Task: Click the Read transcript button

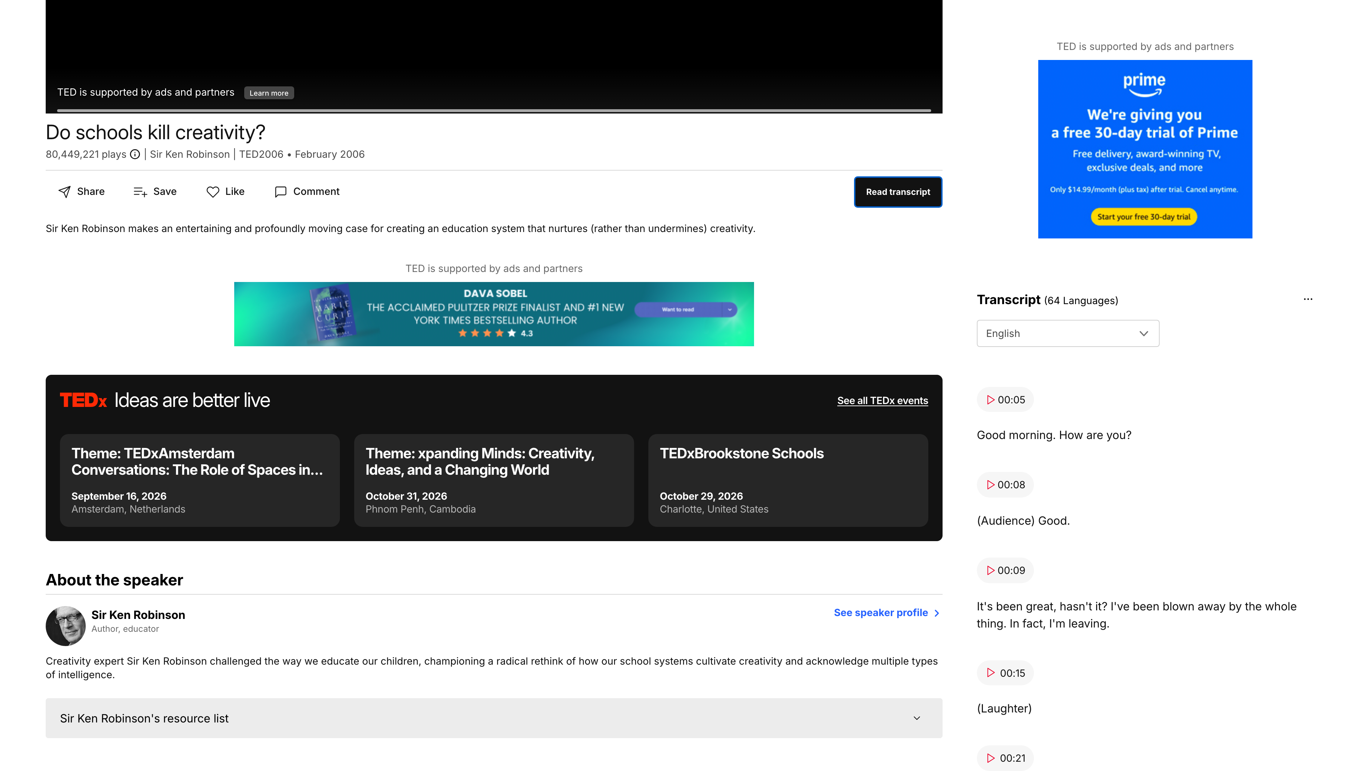Action: pyautogui.click(x=898, y=192)
